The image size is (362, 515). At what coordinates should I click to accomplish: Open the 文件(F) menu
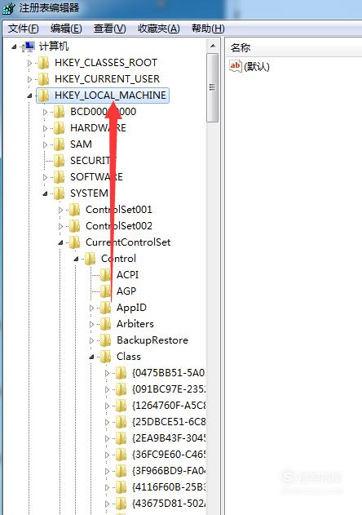[24, 29]
